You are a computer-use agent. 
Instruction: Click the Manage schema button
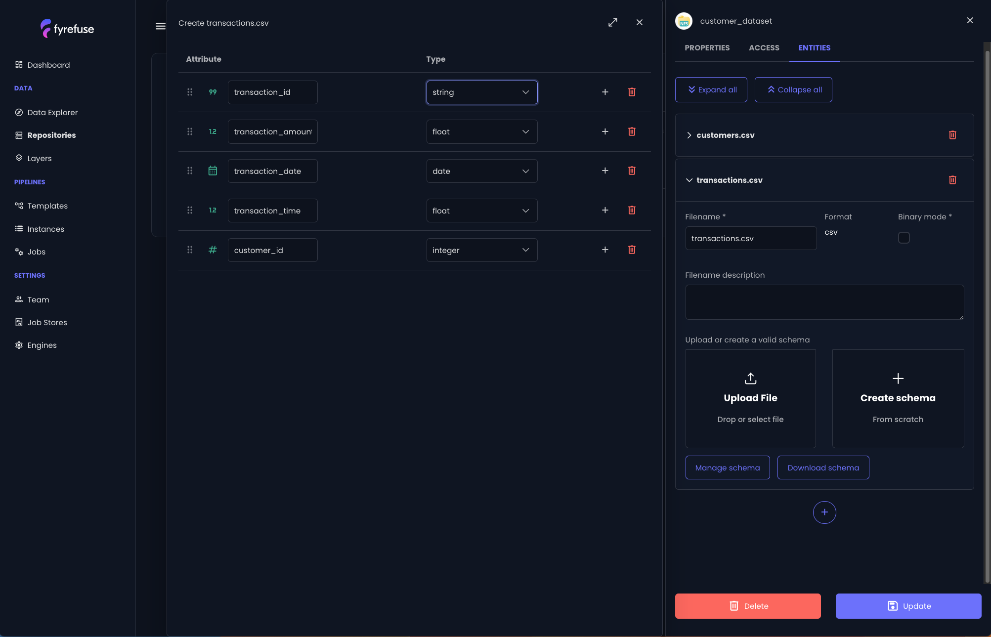tap(728, 467)
